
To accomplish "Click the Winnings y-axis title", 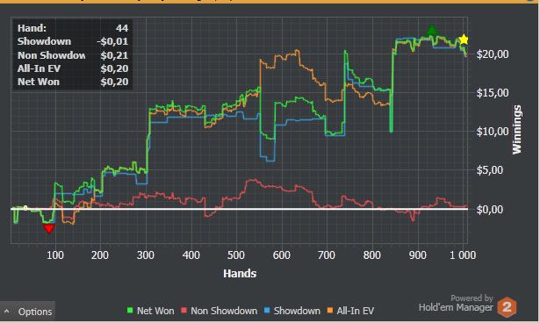I will tap(517, 130).
